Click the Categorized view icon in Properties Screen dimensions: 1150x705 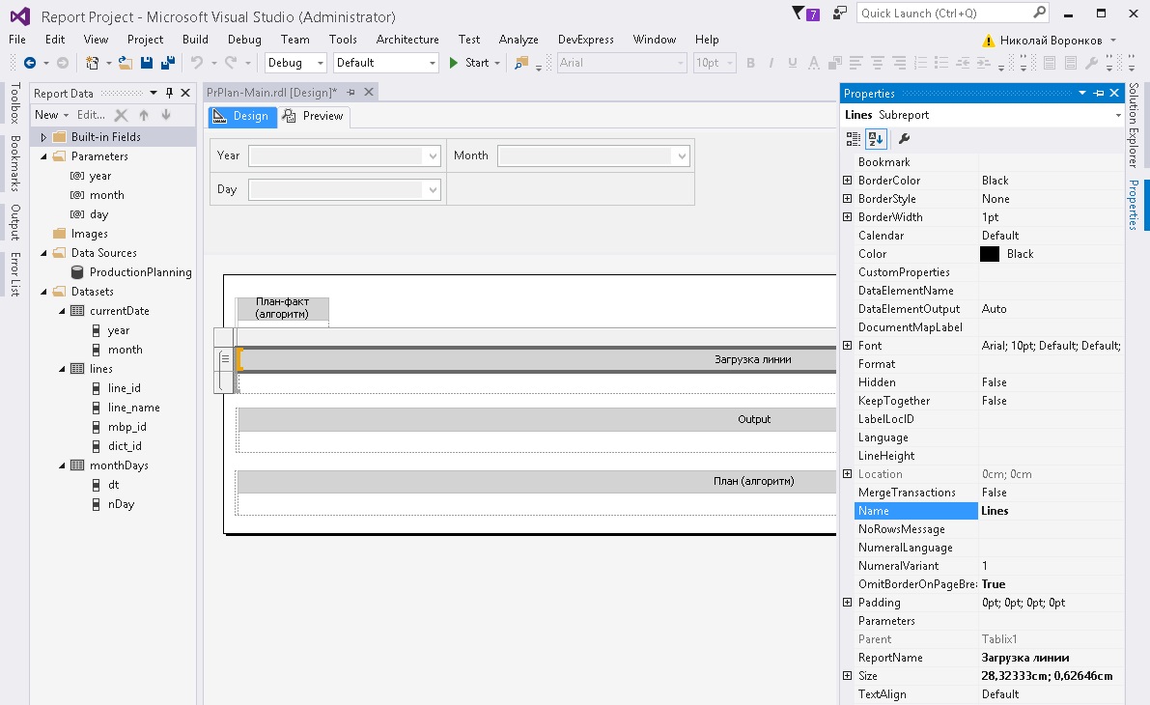coord(853,139)
